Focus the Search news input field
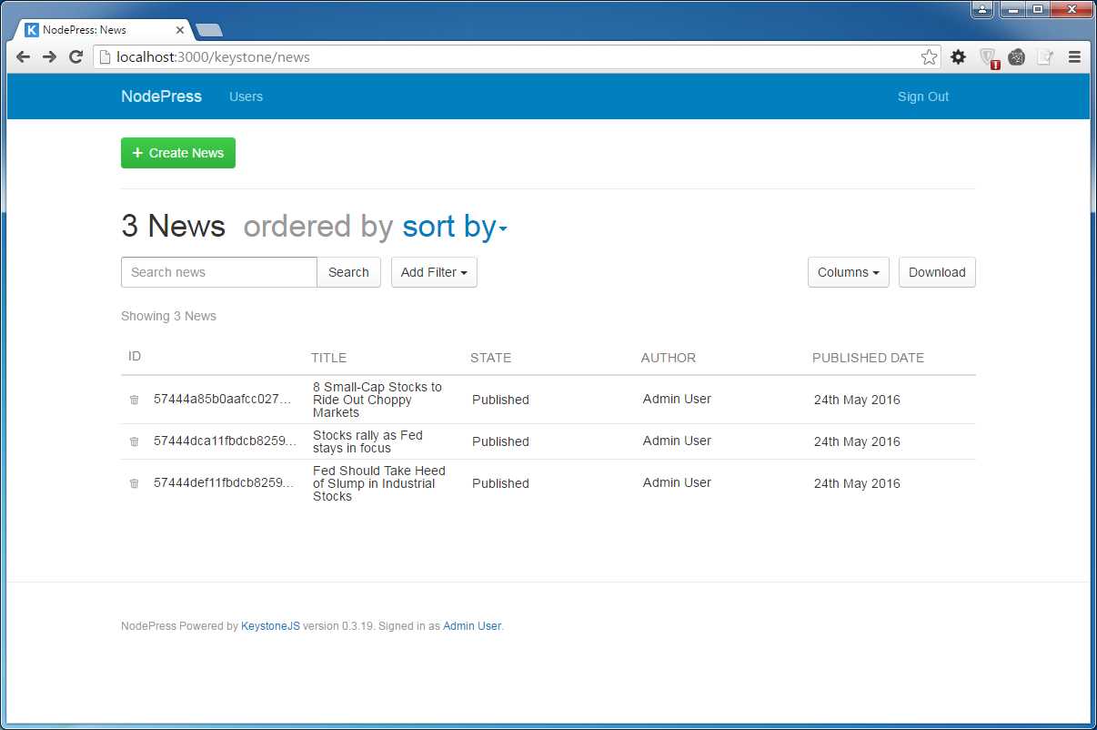1097x730 pixels. [x=219, y=272]
